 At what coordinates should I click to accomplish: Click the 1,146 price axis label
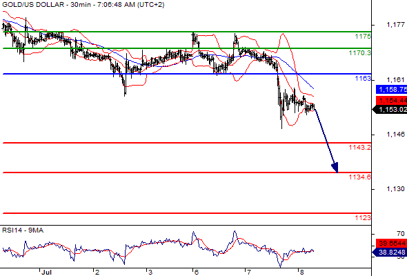tap(395, 135)
